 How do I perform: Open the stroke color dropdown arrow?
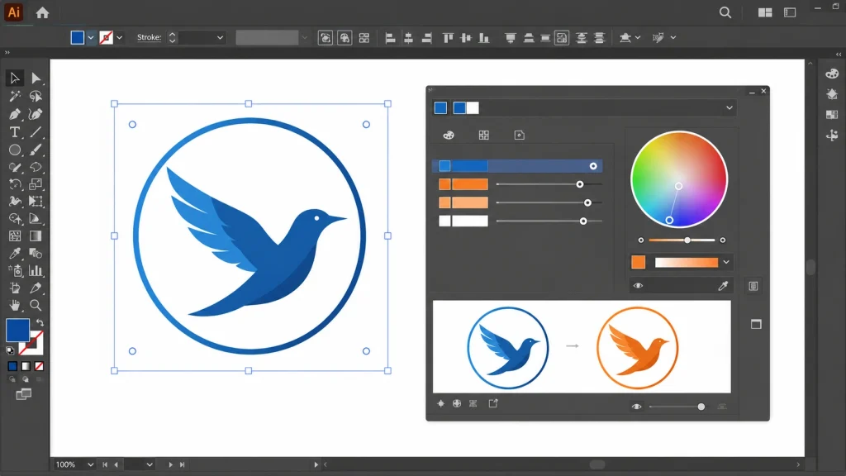[x=119, y=38]
